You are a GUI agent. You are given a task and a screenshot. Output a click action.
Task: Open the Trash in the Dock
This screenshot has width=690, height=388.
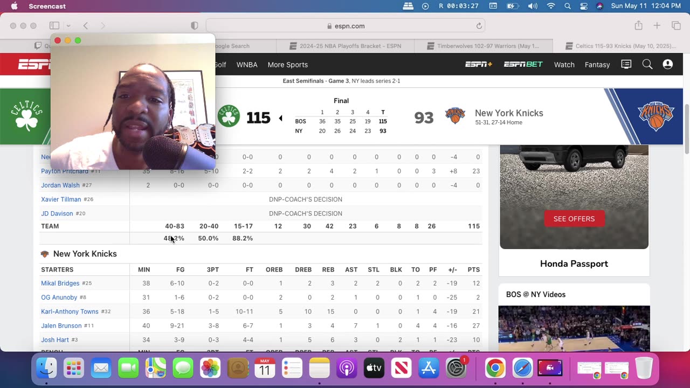pos(644,368)
